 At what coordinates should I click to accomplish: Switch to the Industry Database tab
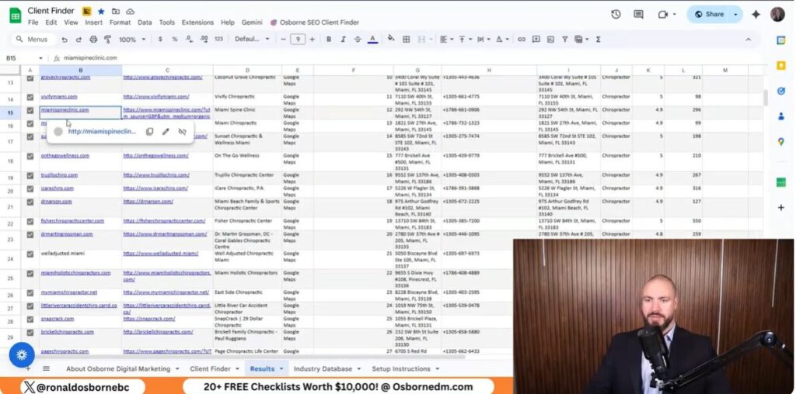point(323,368)
